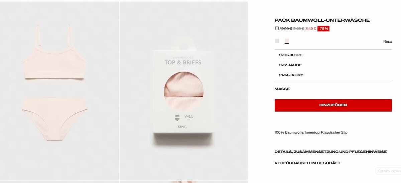Select the grey colour swatch
401x183 pixels.
[x=277, y=41]
